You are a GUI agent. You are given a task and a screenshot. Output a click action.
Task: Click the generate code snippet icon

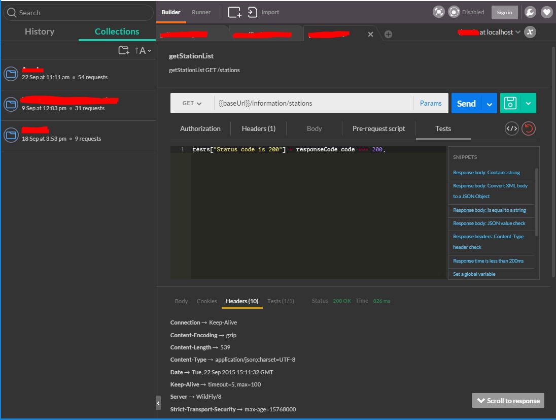tap(511, 128)
